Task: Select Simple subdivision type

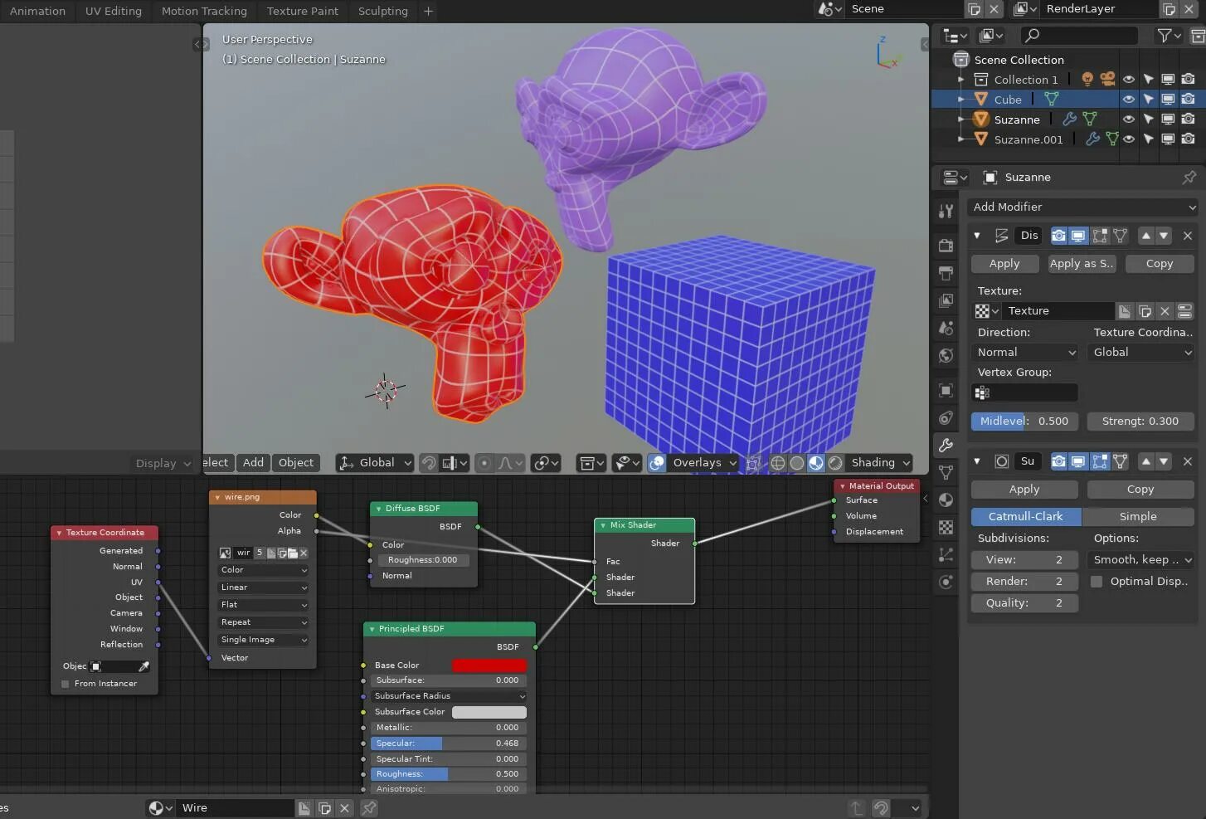Action: coord(1138,517)
